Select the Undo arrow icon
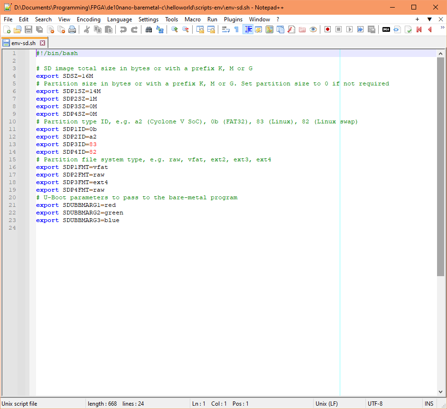Screen dimensions: 447x409 click(124, 29)
